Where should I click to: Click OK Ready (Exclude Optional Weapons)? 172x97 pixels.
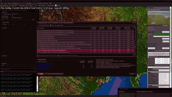click(54, 74)
